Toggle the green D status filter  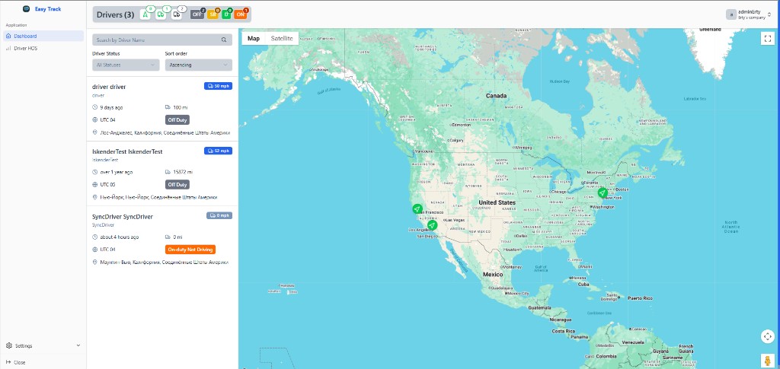click(226, 14)
